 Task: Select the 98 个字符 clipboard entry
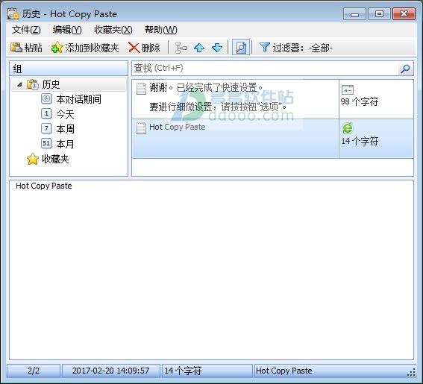pyautogui.click(x=272, y=99)
